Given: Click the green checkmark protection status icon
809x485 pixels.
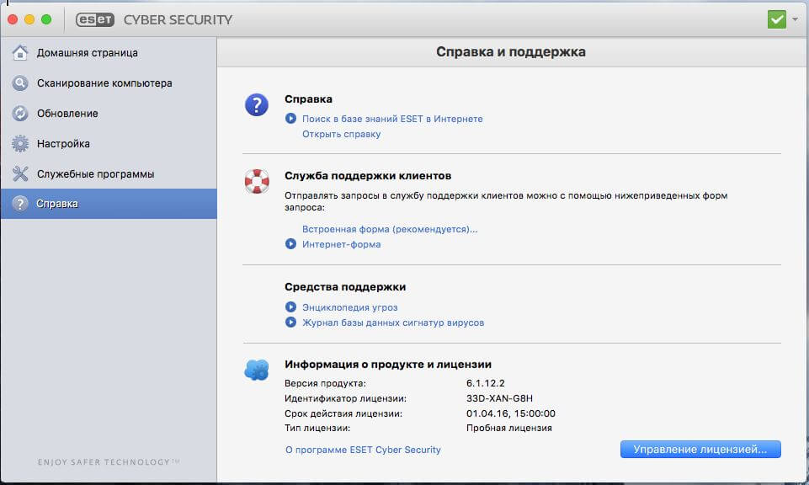Looking at the screenshot, I should click(x=776, y=19).
